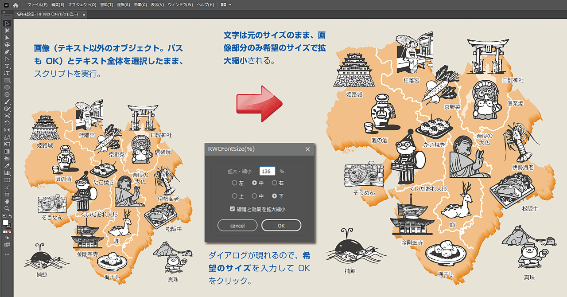Click OK to apply the scaling
This screenshot has height=297, width=567.
click(x=281, y=225)
